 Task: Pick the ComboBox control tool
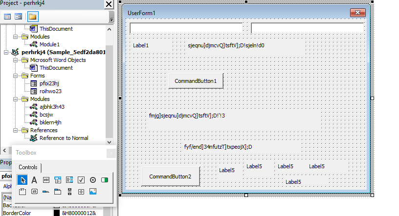point(58,180)
